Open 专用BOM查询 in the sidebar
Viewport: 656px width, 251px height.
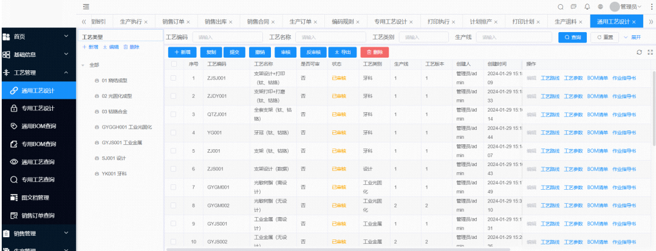click(x=38, y=144)
